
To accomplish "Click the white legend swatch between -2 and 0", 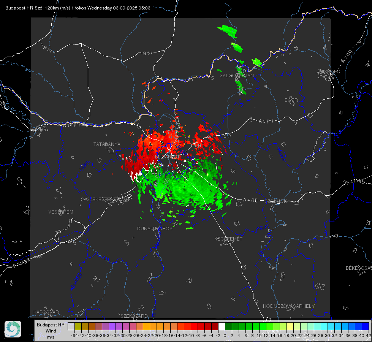I will pyautogui.click(x=222, y=326).
